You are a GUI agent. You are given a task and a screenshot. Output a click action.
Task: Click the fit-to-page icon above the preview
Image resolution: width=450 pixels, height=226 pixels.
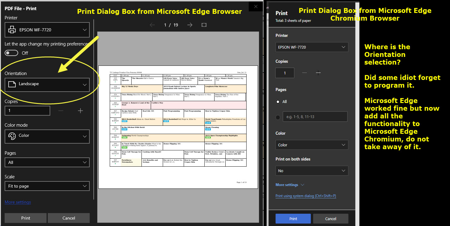[204, 25]
